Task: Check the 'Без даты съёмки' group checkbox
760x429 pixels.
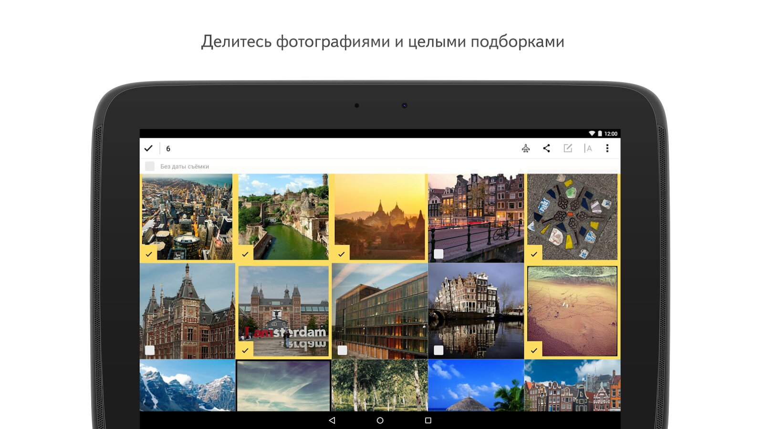Action: 150,166
